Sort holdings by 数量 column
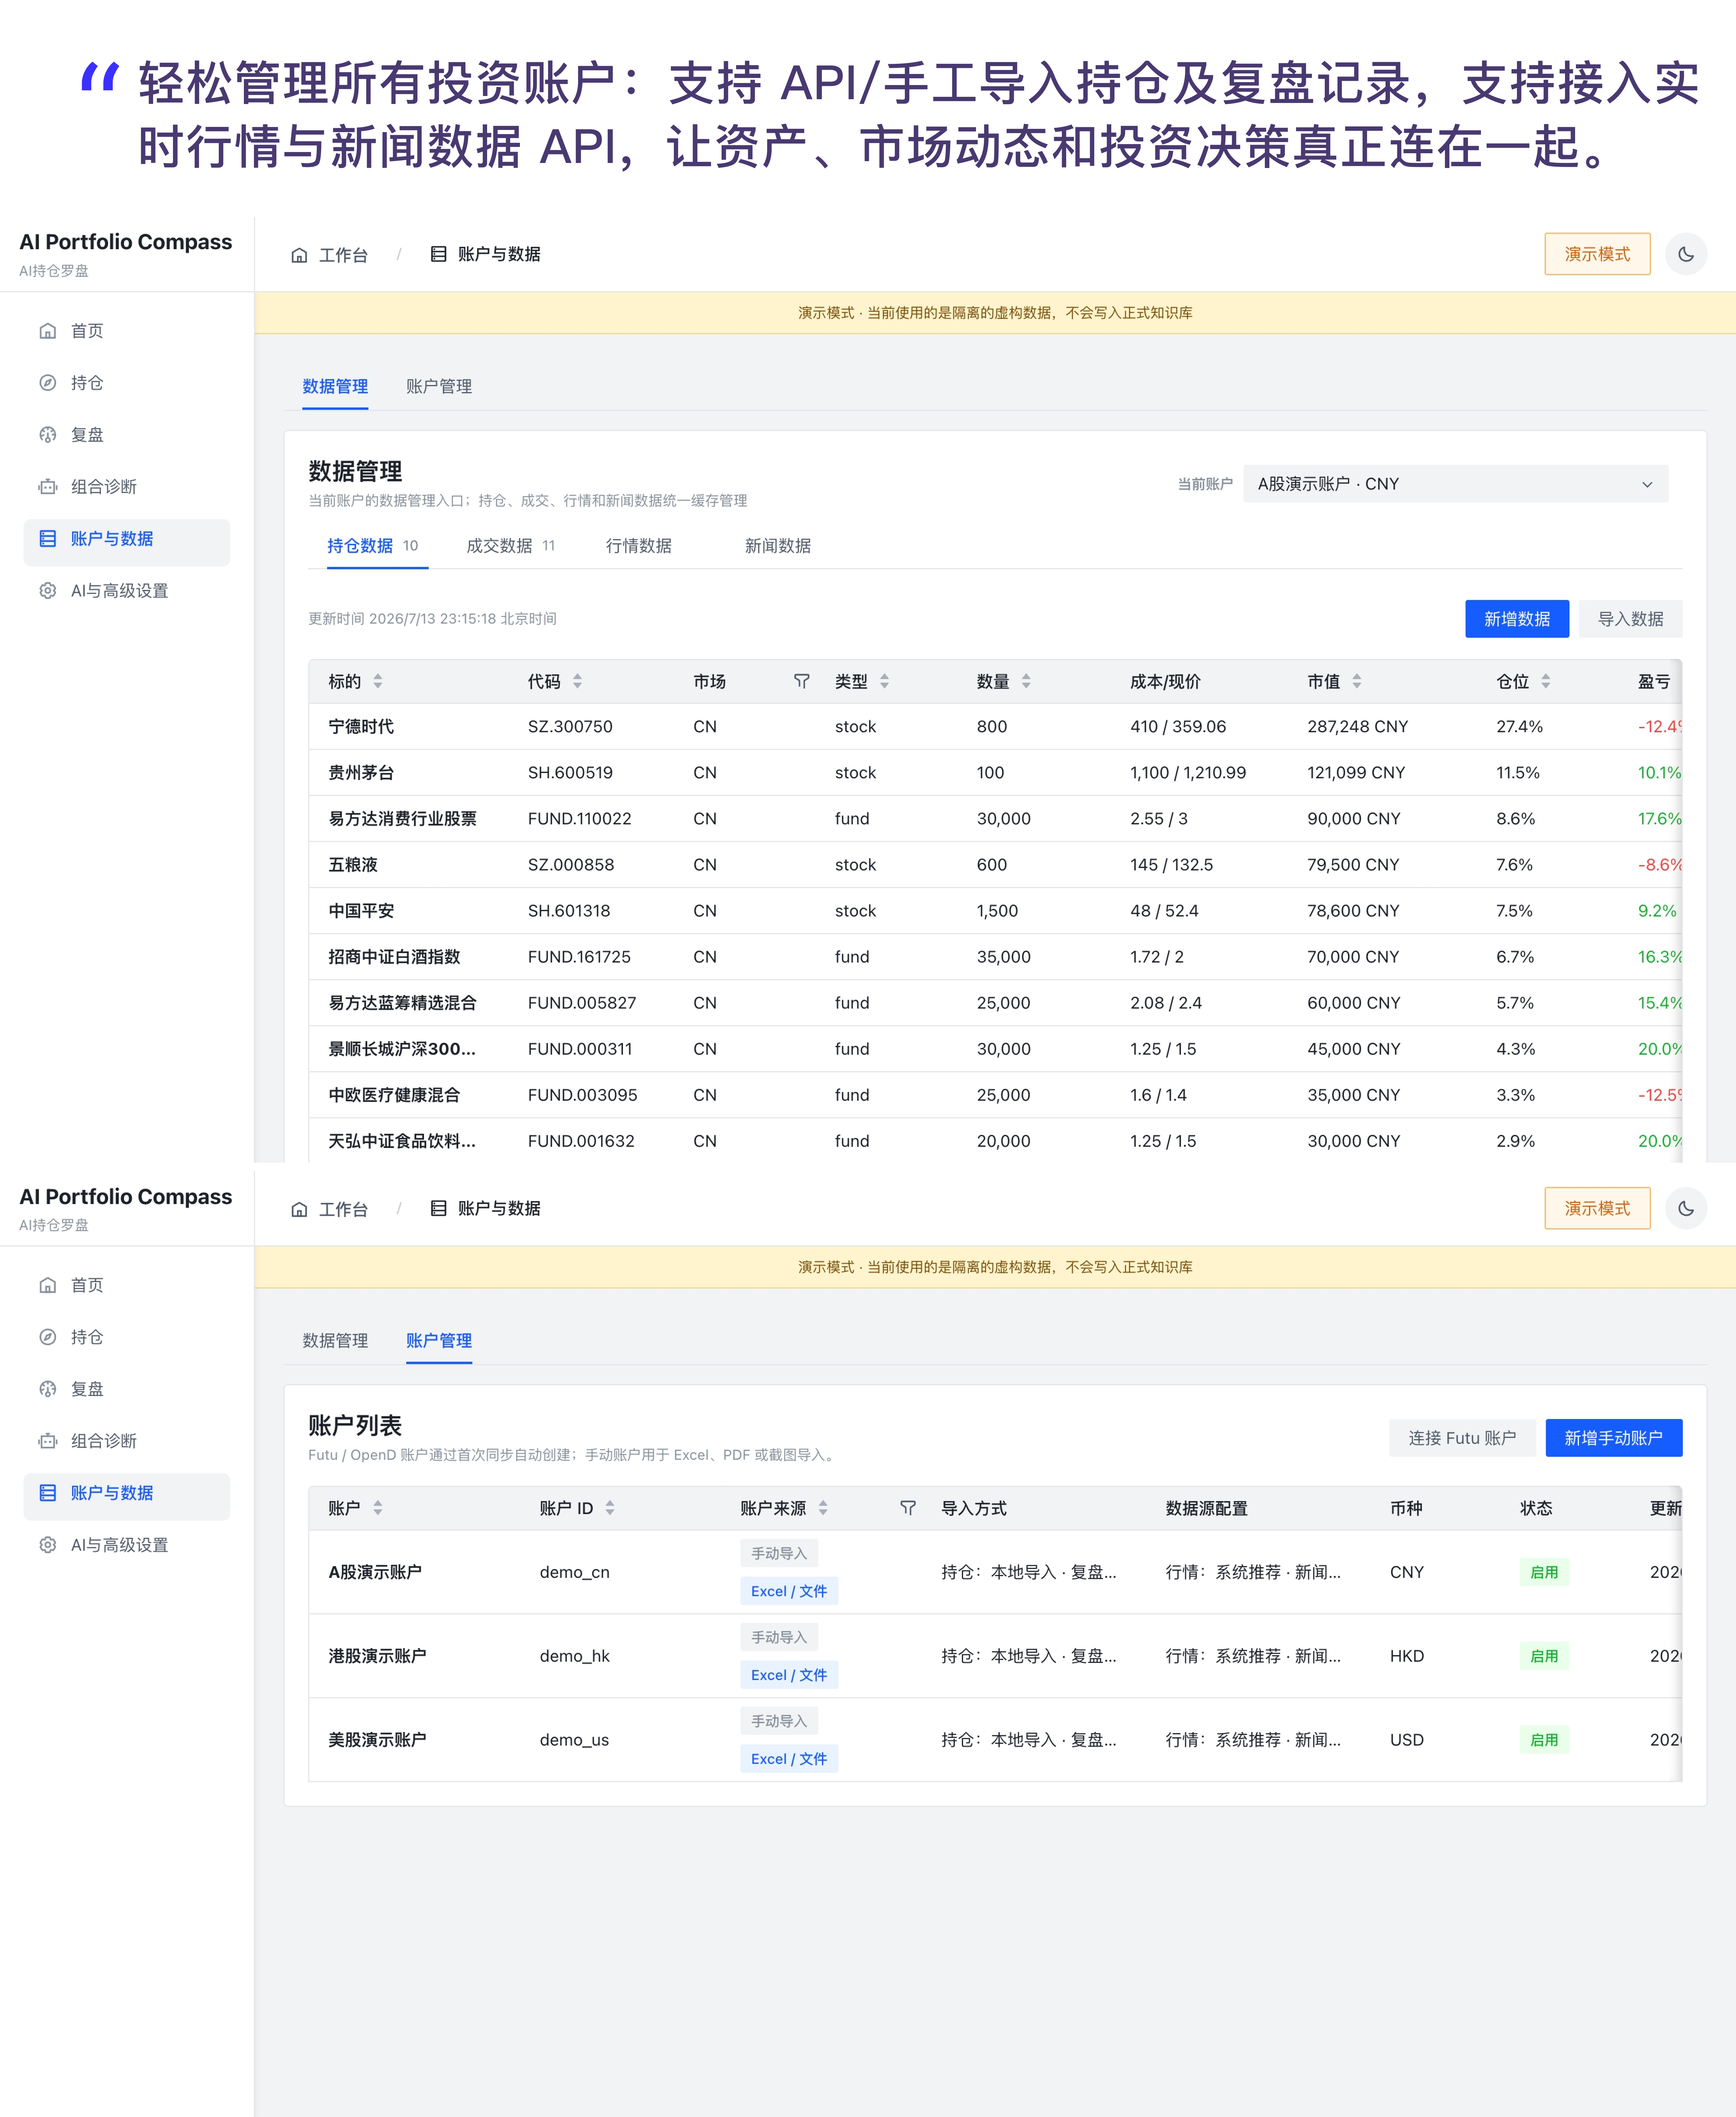The image size is (1736, 2117). tap(1026, 681)
